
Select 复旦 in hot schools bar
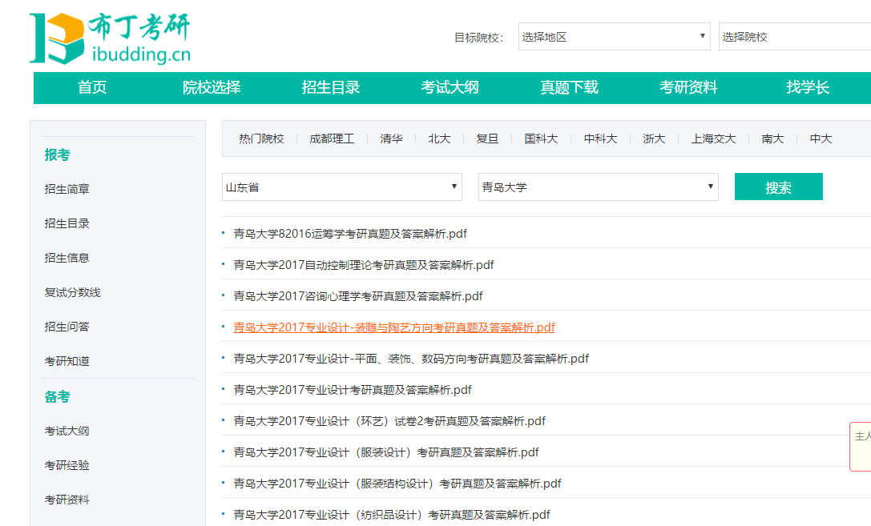click(488, 139)
